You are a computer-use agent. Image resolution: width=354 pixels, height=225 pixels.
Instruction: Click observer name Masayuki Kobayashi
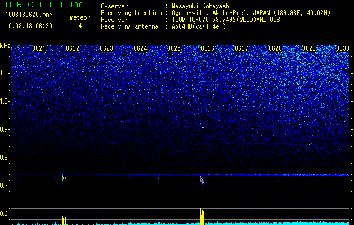coord(201,6)
